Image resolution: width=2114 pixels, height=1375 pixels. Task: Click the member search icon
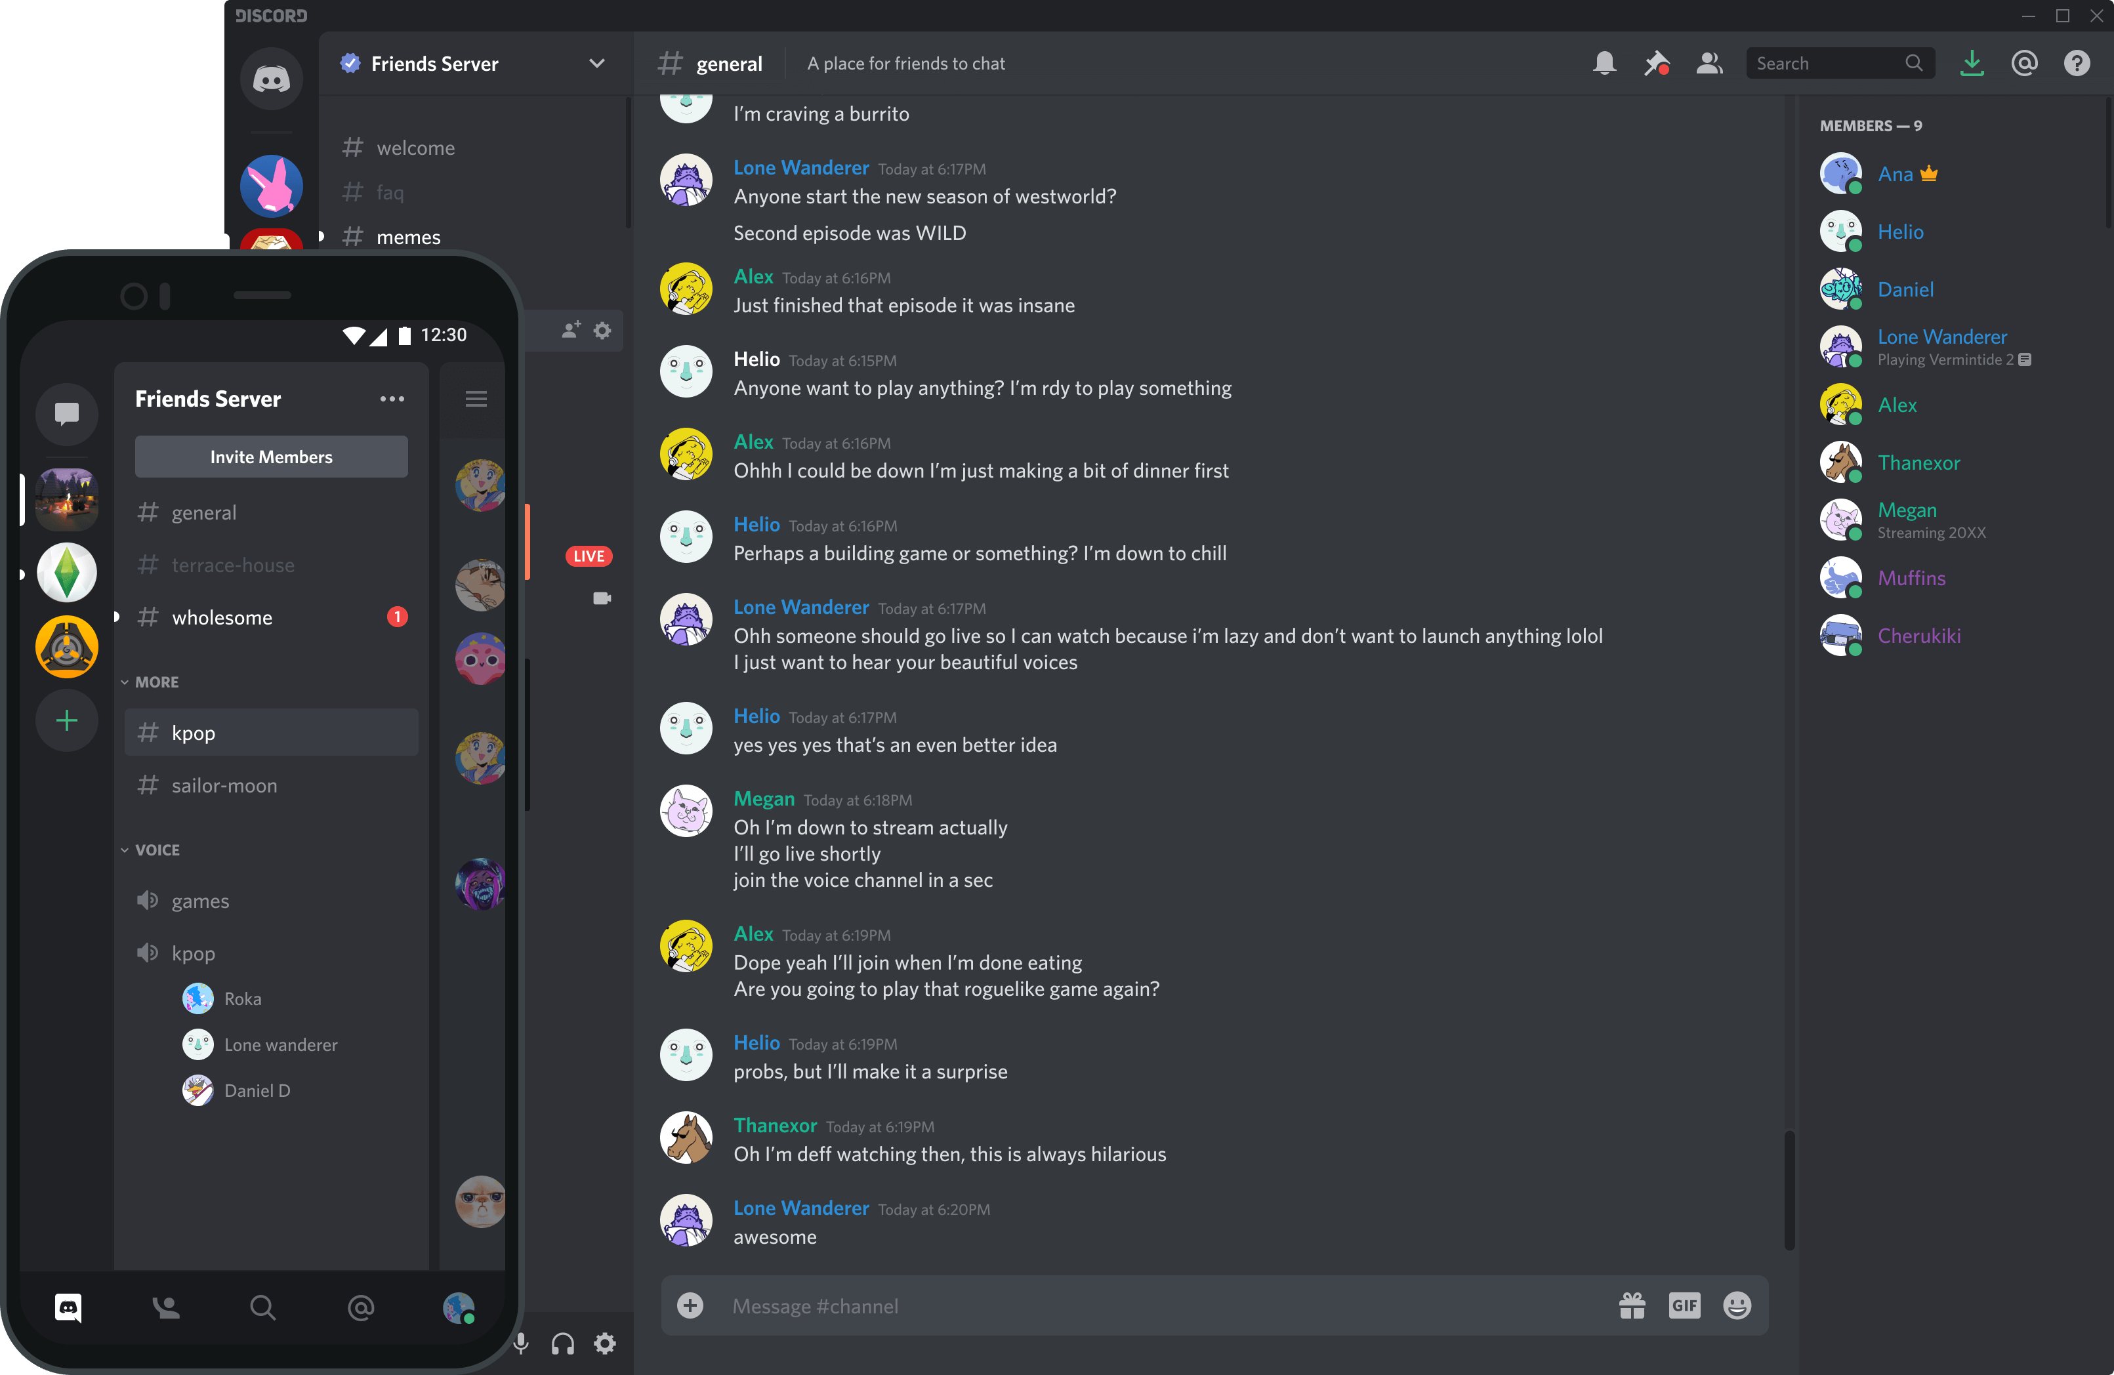pyautogui.click(x=1707, y=63)
